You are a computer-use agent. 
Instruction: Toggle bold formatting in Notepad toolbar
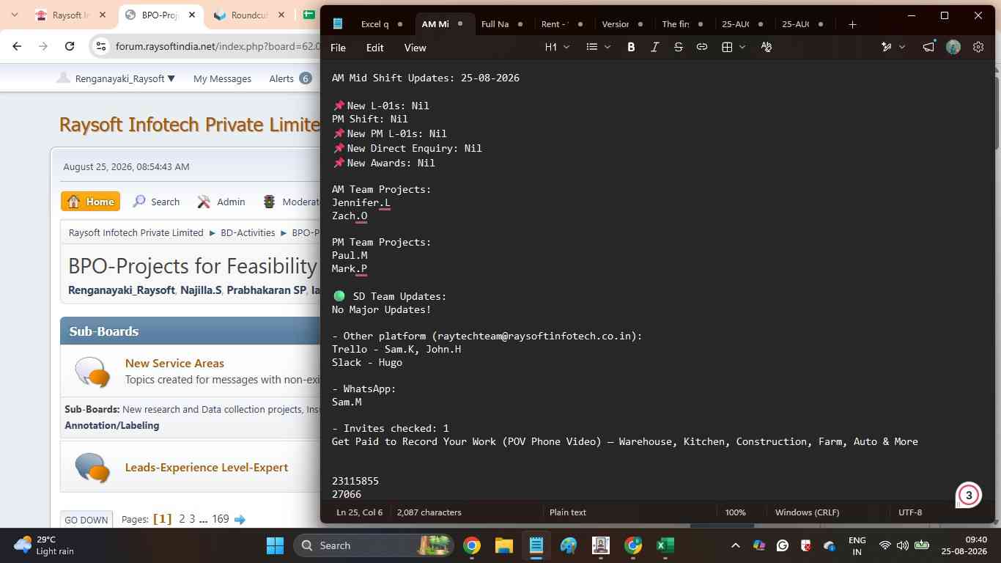(631, 47)
